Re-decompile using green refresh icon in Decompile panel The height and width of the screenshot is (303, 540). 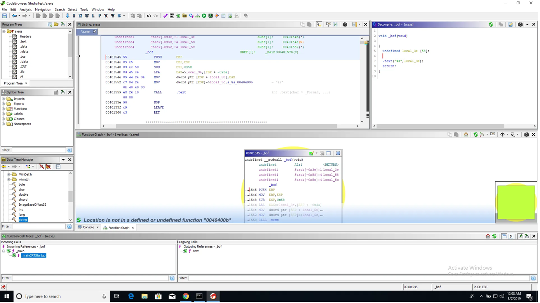(491, 24)
